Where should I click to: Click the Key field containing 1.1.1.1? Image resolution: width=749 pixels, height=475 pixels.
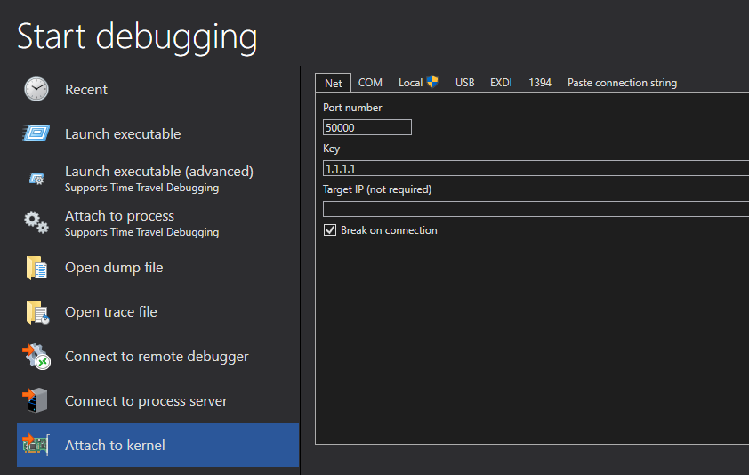536,168
